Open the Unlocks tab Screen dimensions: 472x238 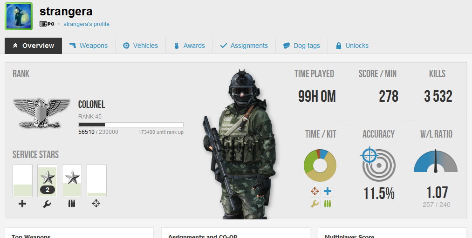[352, 46]
